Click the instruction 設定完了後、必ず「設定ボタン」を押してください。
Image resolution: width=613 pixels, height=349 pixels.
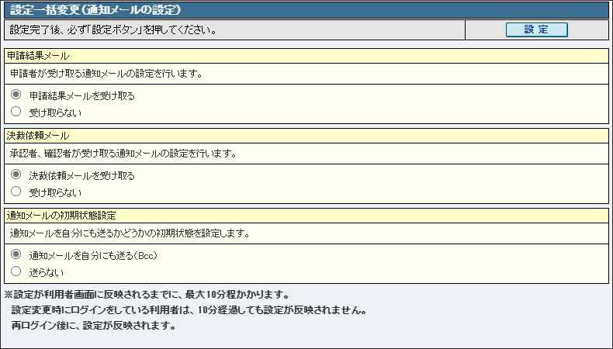[113, 29]
